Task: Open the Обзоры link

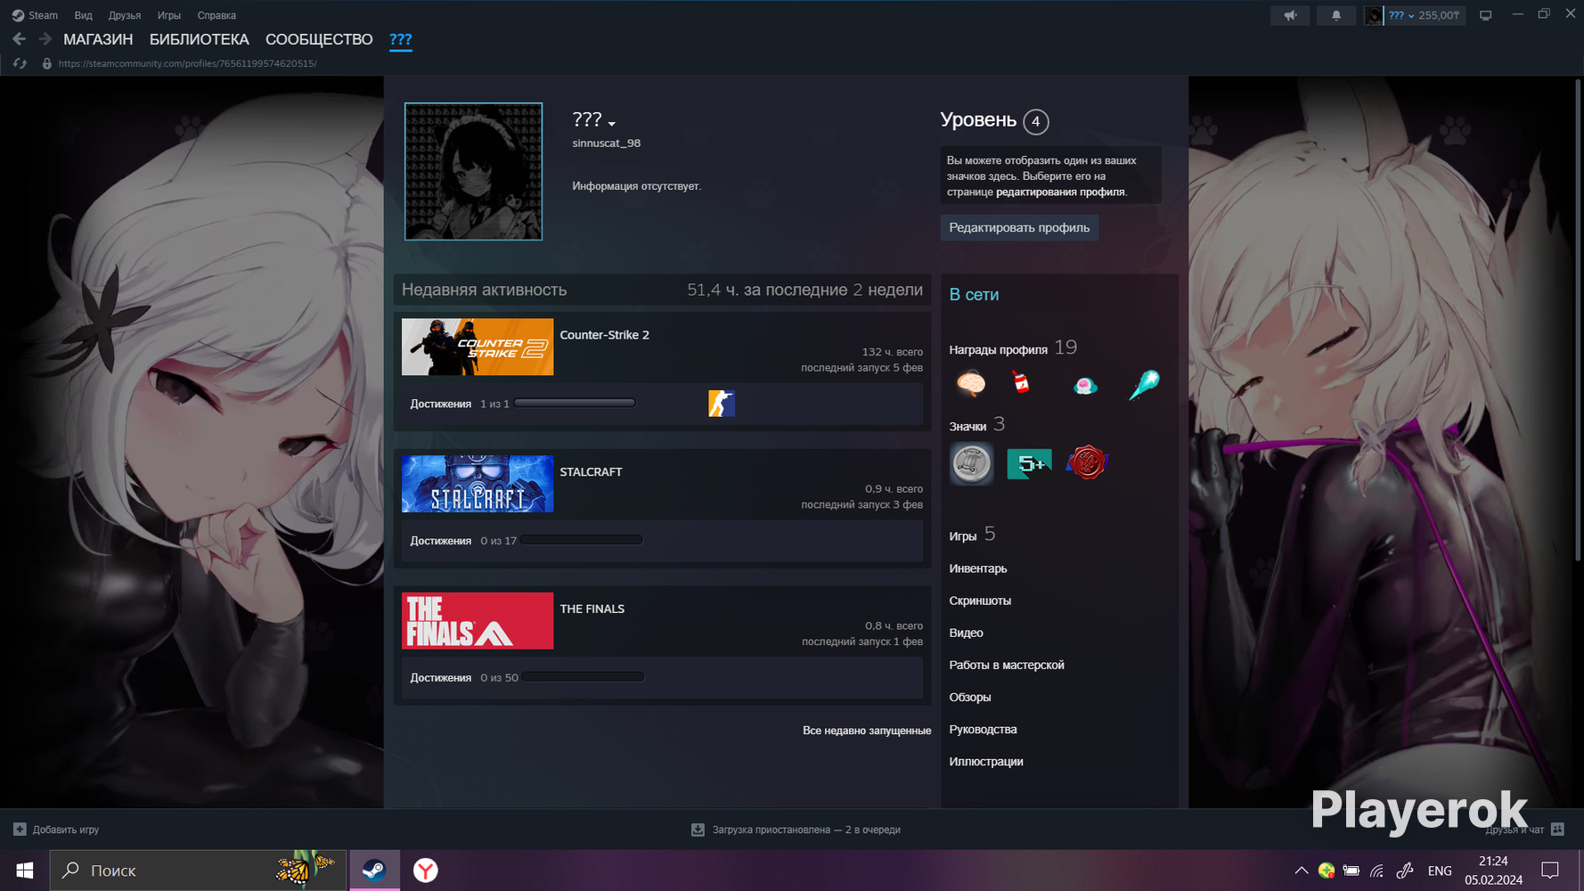Action: coord(970,697)
